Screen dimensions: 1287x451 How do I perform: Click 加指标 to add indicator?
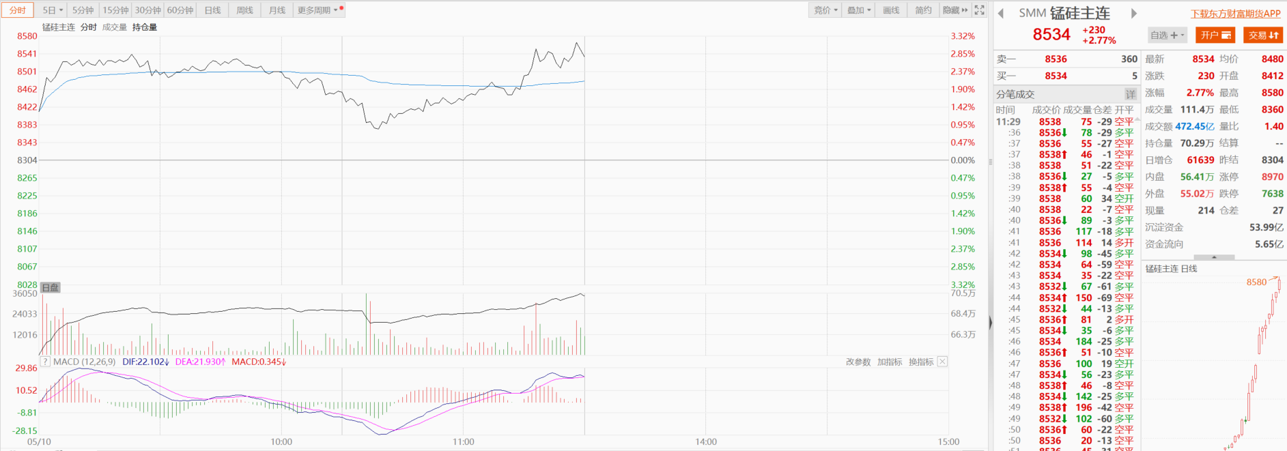[x=890, y=362]
